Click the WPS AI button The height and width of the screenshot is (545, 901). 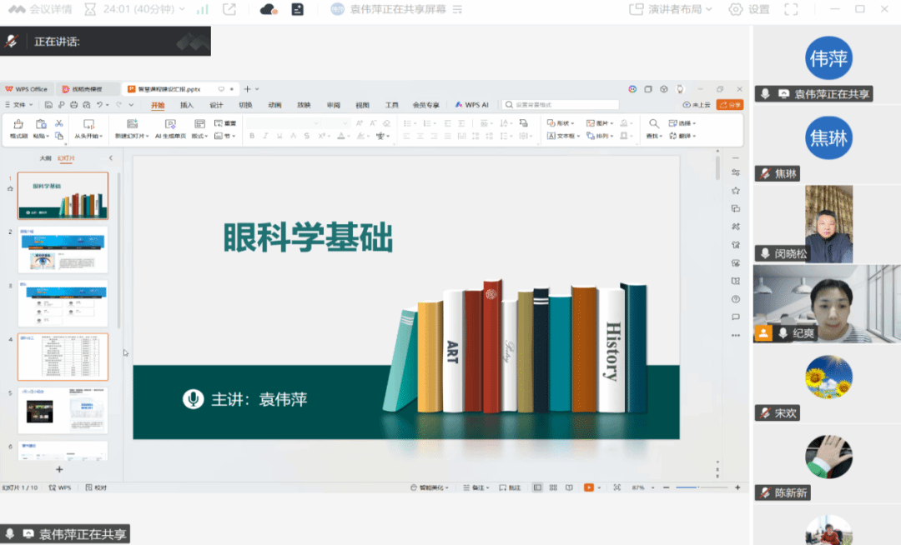pos(472,105)
